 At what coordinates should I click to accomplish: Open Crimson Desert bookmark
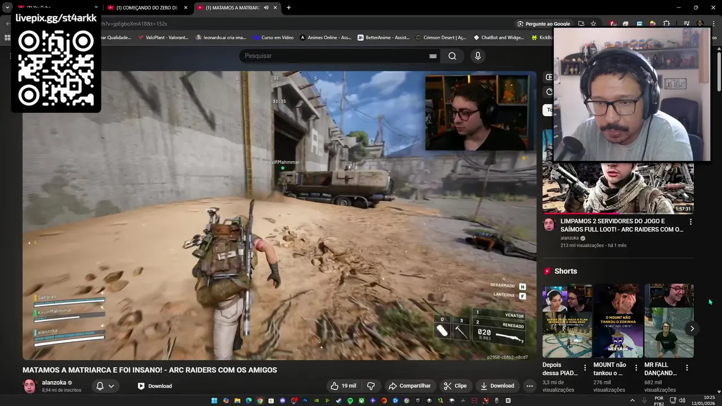click(x=441, y=38)
